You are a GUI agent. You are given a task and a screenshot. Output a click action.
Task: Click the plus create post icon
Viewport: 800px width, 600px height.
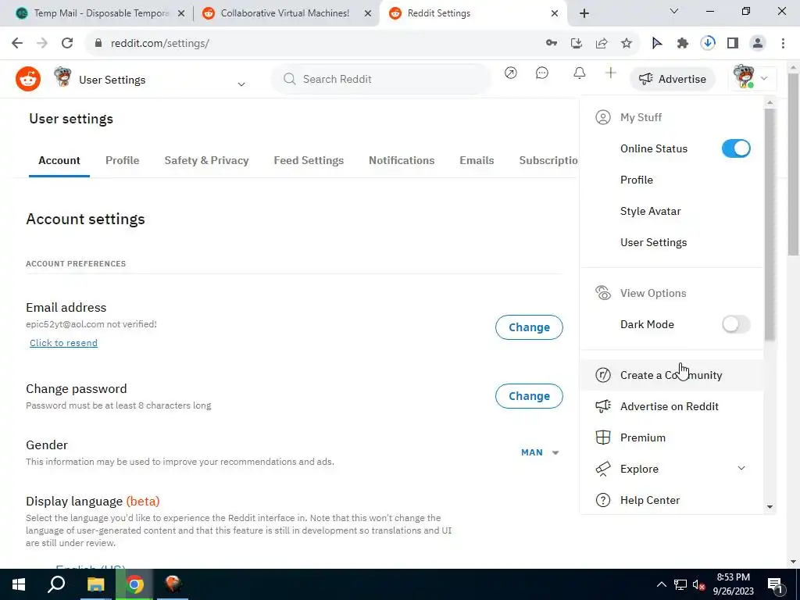(611, 73)
